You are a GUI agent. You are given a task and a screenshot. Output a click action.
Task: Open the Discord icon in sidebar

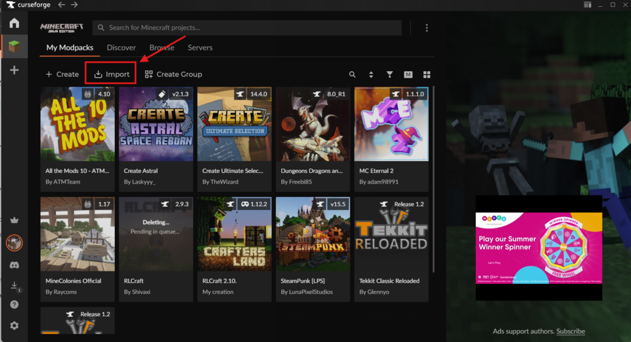(14, 265)
